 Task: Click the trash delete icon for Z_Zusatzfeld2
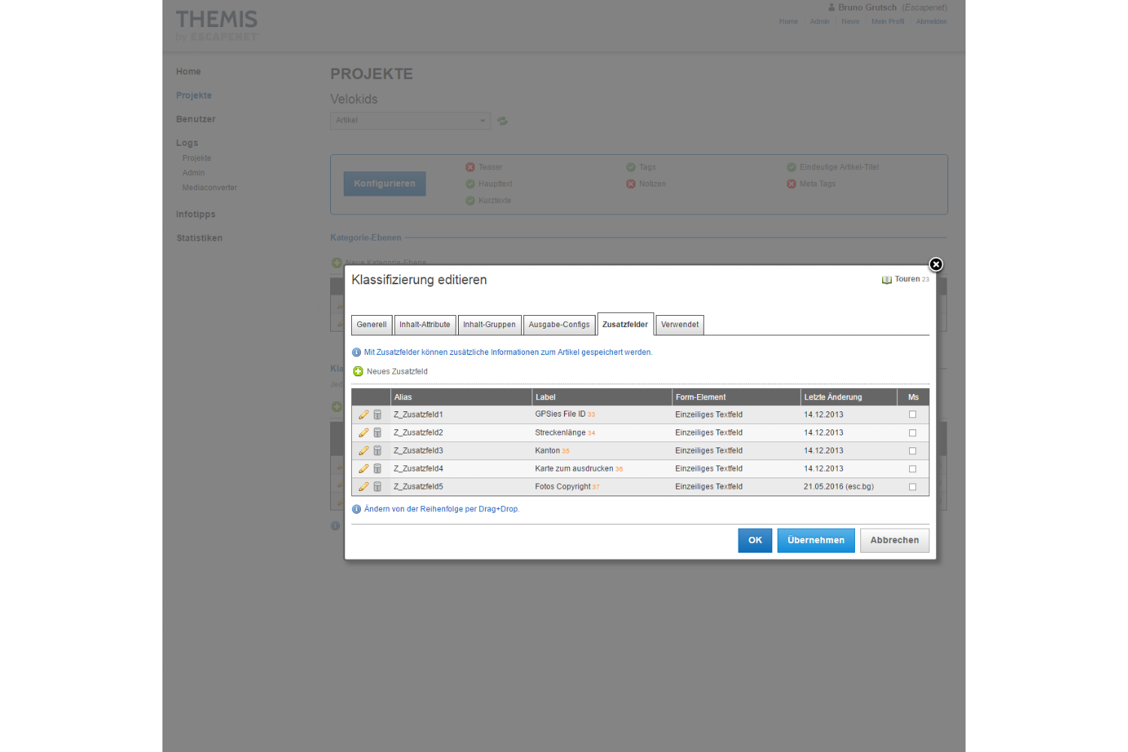point(378,433)
